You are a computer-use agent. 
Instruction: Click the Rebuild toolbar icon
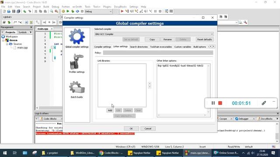[77, 11]
